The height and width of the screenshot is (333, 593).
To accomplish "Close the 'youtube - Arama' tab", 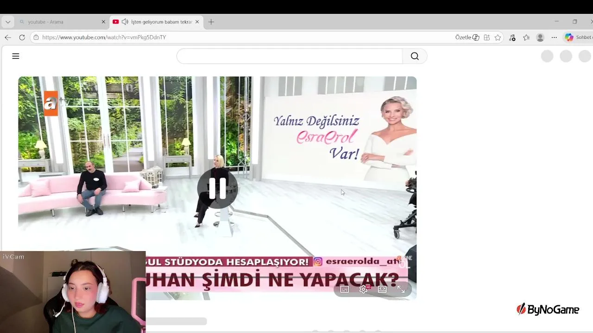I will click(x=103, y=22).
